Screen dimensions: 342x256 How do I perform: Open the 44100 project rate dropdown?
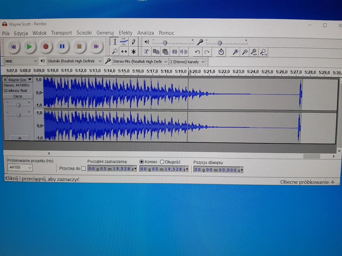coord(20,167)
